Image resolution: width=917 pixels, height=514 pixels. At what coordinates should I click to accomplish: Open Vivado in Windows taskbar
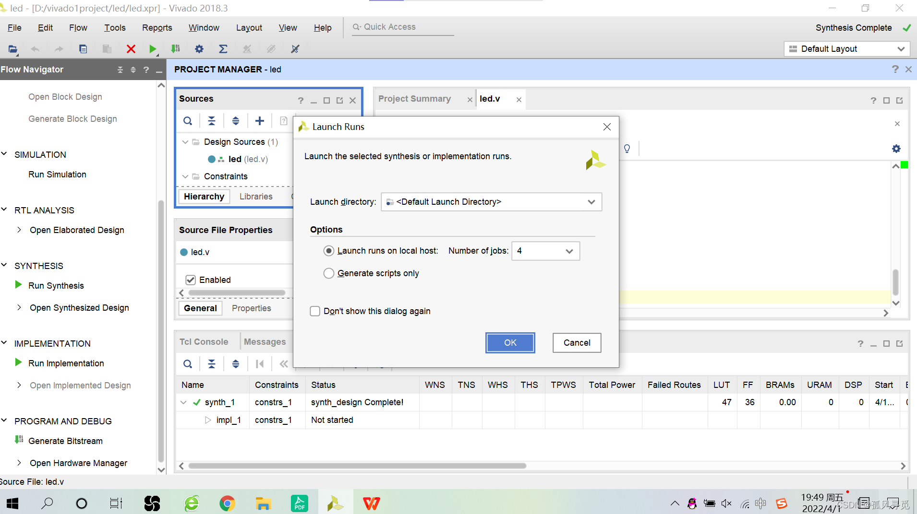click(335, 503)
